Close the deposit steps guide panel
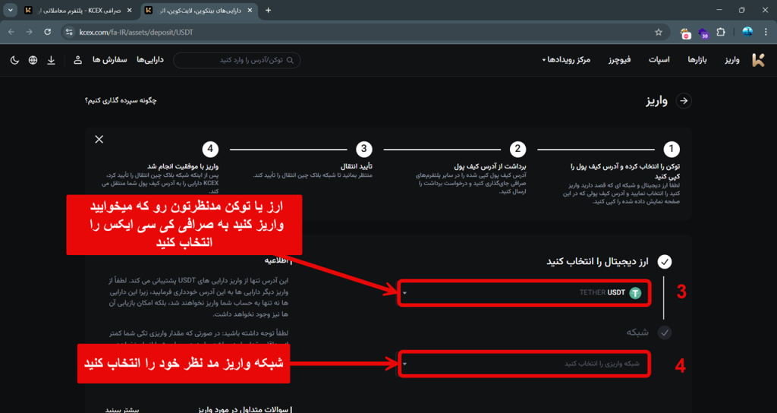777x413 pixels. (99, 140)
